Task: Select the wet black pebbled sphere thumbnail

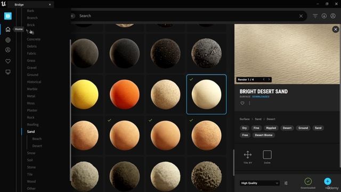Action: click(206, 53)
